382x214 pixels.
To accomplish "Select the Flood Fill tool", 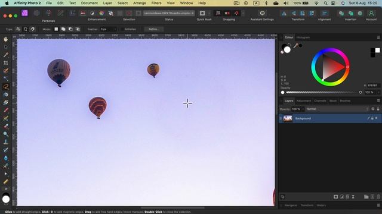I will pos(6,95).
